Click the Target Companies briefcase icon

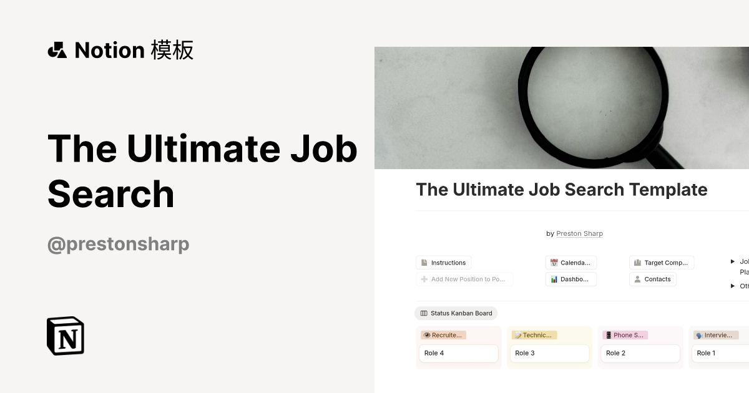[x=638, y=263]
